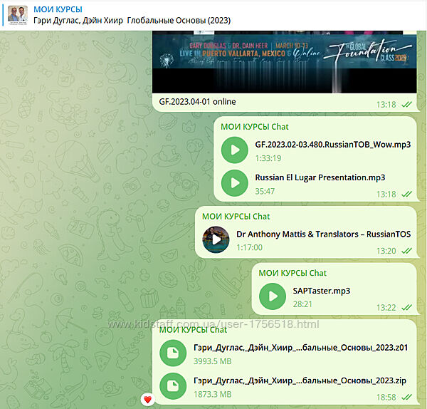427x409 pixels.
Task: Open МОИ КУРСЫ channel title
Action: [58, 9]
